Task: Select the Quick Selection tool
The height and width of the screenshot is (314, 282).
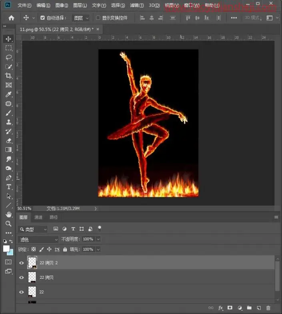Action: [8, 66]
